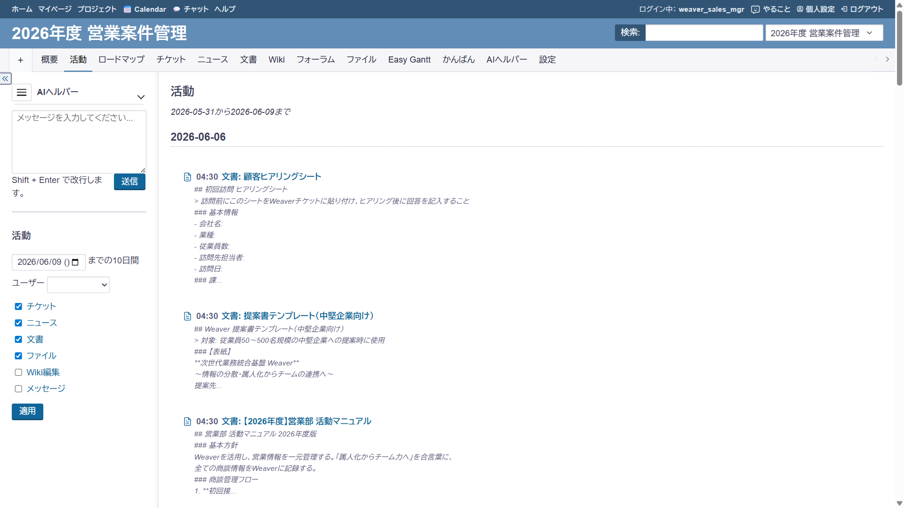The image size is (904, 508).
Task: Open the やること to-do icon
Action: pos(755,9)
